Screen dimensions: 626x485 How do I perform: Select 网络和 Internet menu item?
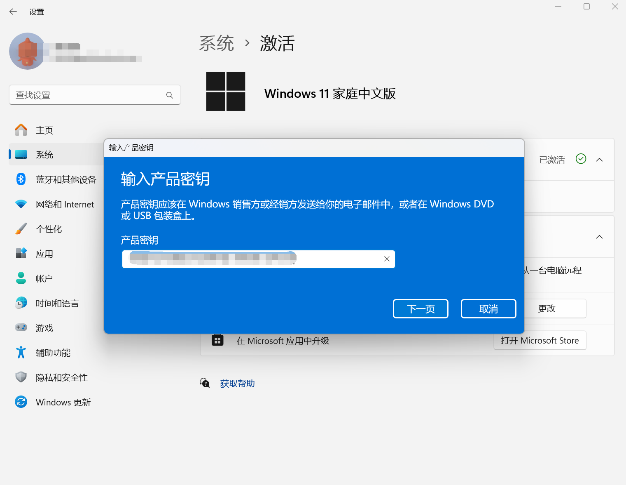(x=65, y=205)
